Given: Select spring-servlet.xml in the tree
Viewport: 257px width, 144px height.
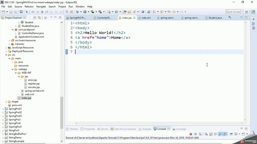Looking at the screenshot, I should pos(34,91).
